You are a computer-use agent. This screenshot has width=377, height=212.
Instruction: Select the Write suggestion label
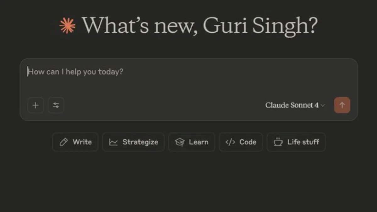pos(82,142)
